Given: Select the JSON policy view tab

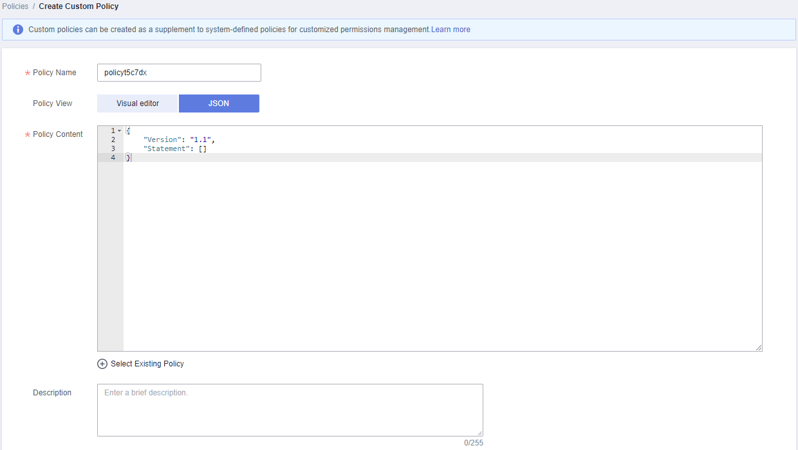Looking at the screenshot, I should [219, 104].
